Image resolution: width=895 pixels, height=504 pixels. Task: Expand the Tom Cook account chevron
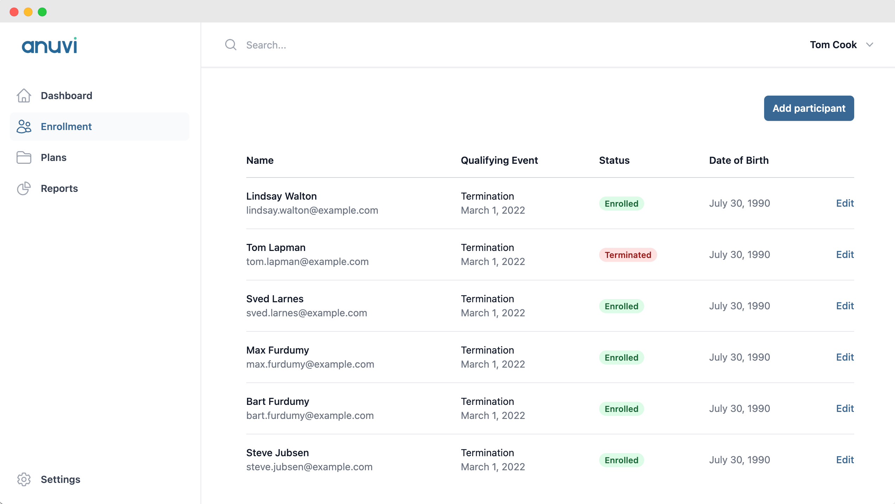[870, 45]
